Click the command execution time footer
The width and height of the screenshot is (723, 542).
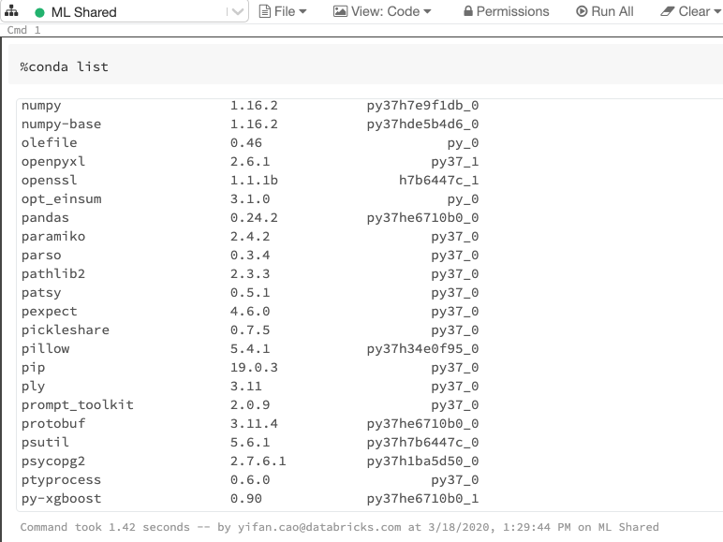340,527
